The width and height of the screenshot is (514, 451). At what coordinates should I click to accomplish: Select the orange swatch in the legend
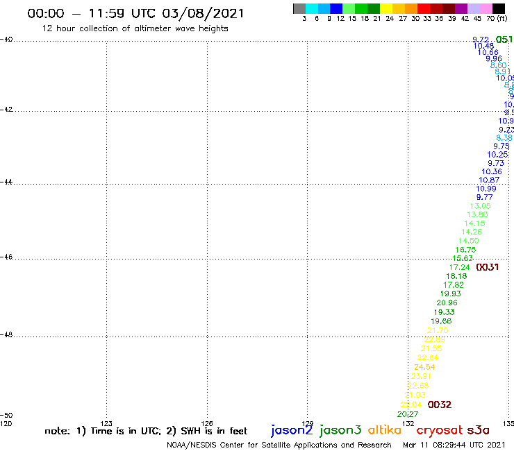411,8
